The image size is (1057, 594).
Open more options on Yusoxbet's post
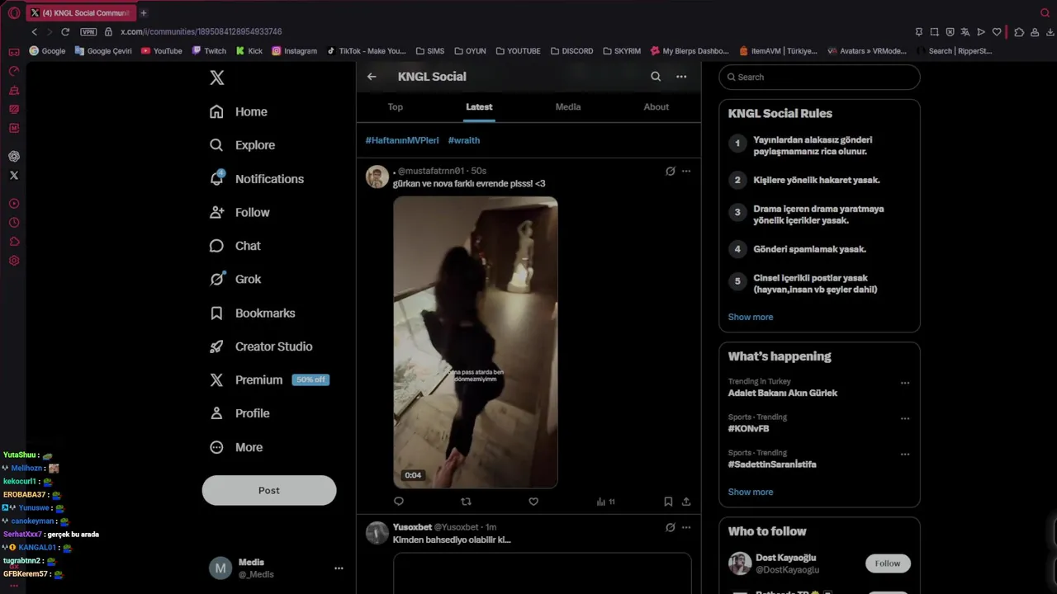pyautogui.click(x=686, y=527)
